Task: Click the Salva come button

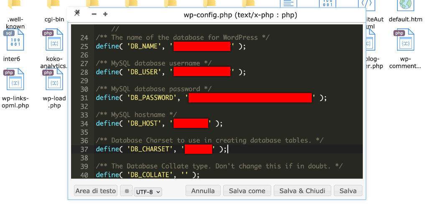Action: (x=247, y=191)
